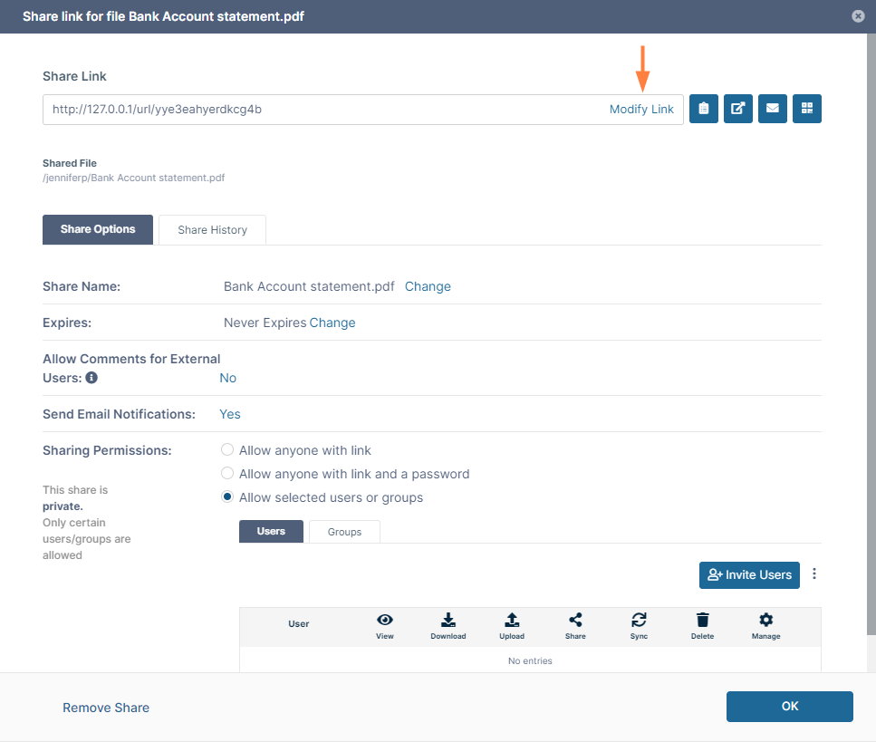
Task: Click the Download column icon
Action: (x=448, y=621)
